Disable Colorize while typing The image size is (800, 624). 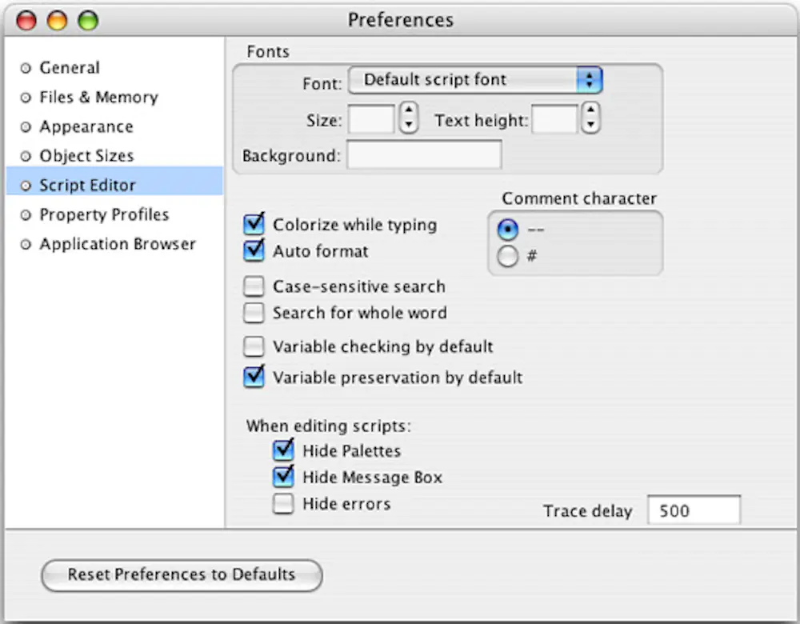[x=254, y=224]
